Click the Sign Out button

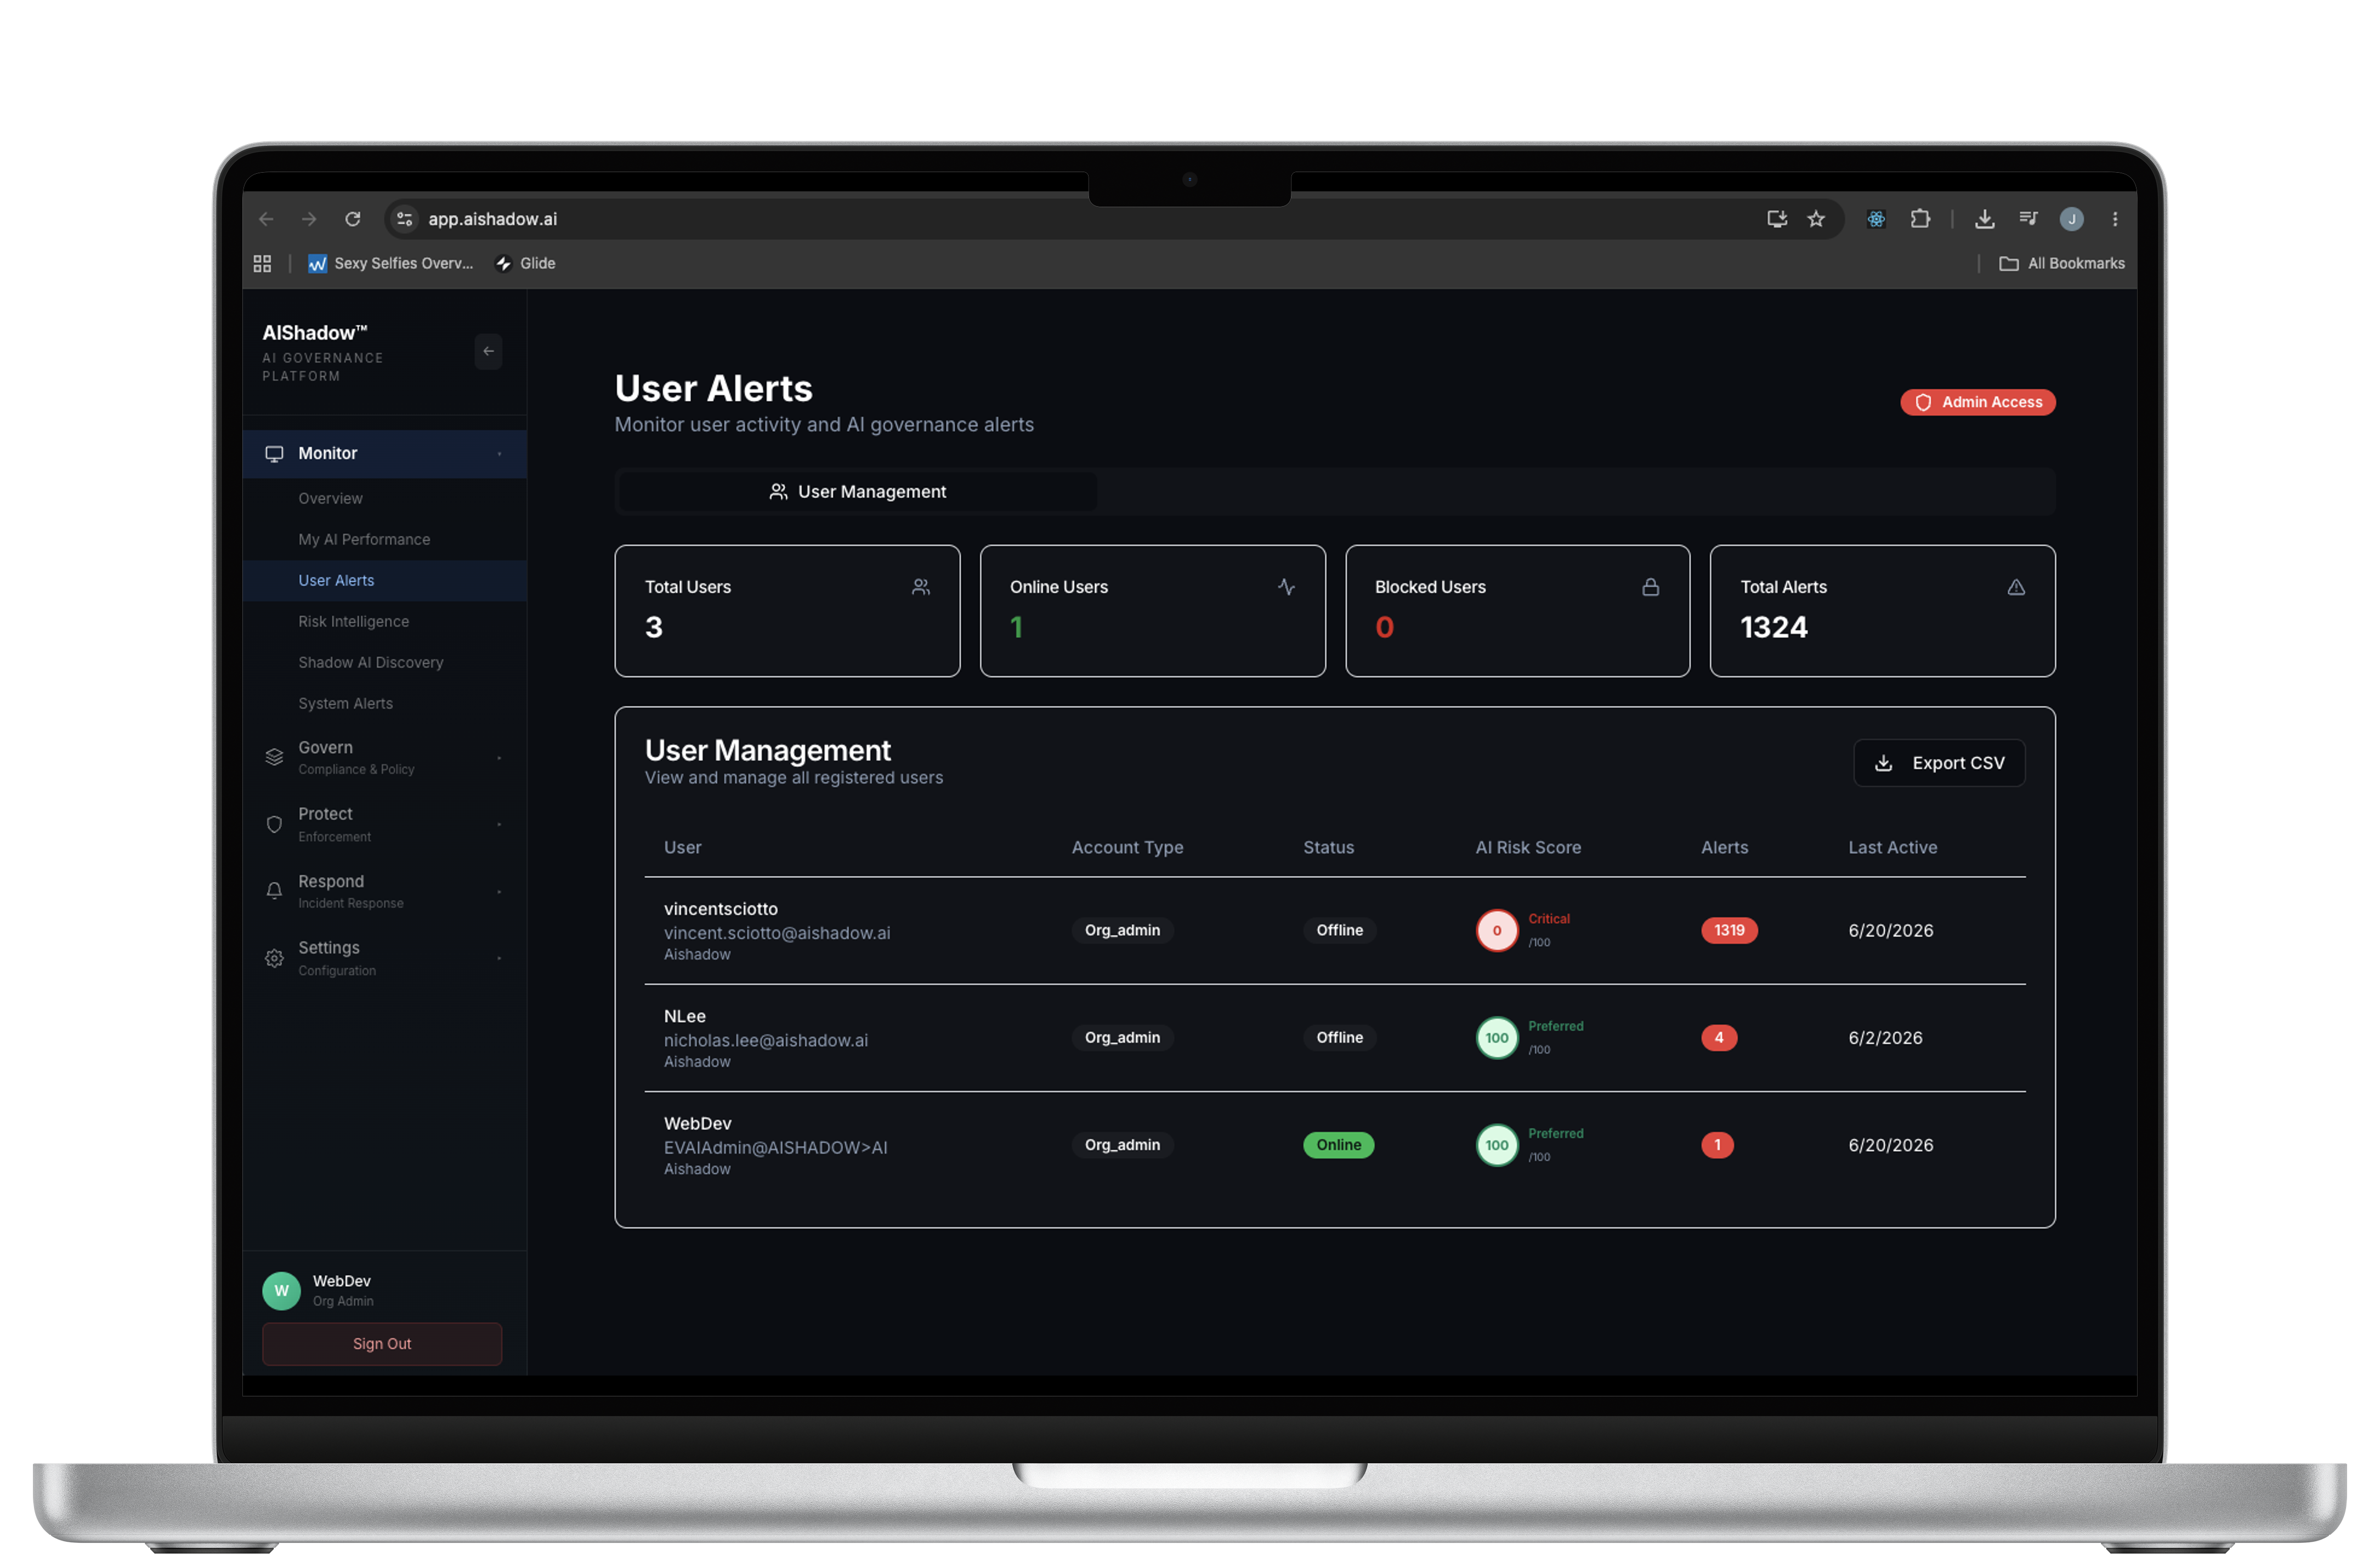point(382,1343)
